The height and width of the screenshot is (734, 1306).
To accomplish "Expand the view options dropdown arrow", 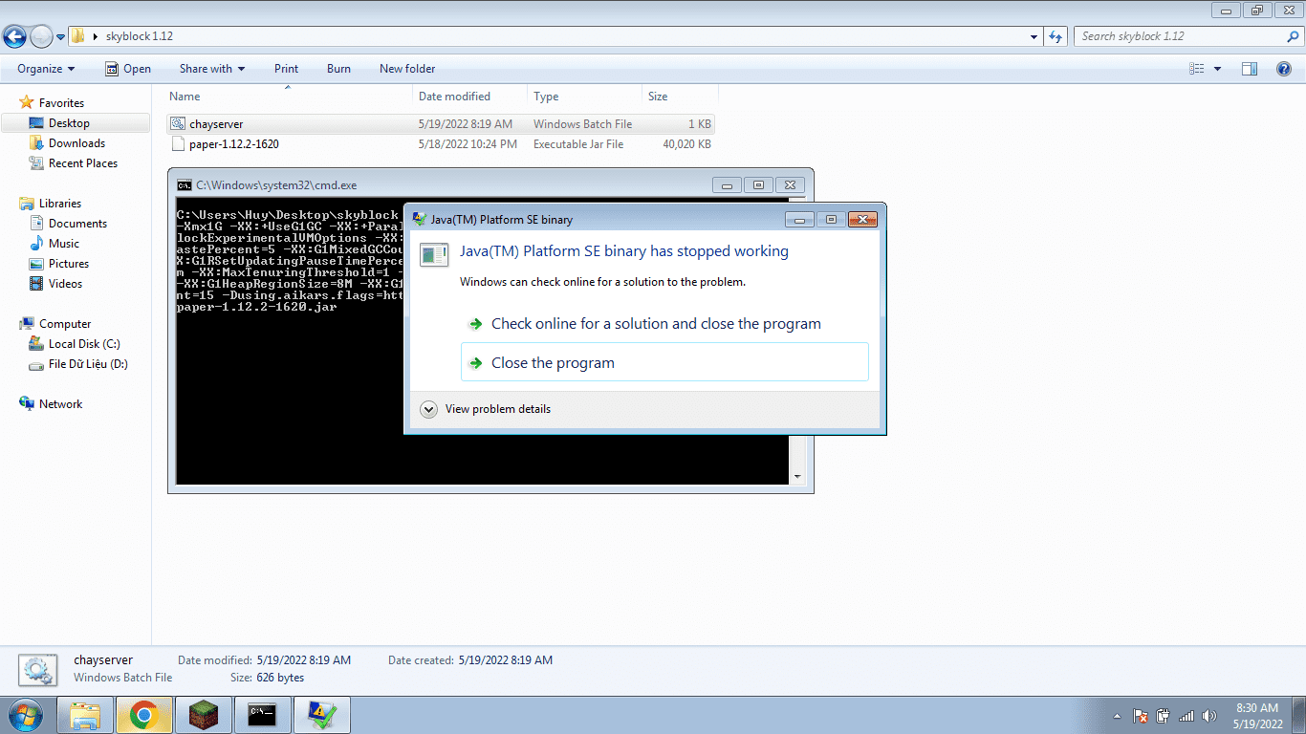I will click(x=1217, y=69).
